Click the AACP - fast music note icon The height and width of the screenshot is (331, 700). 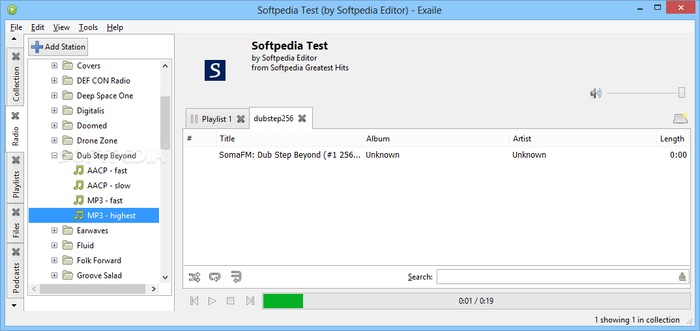point(79,171)
